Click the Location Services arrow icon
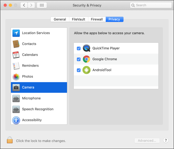 pyautogui.click(x=16, y=33)
